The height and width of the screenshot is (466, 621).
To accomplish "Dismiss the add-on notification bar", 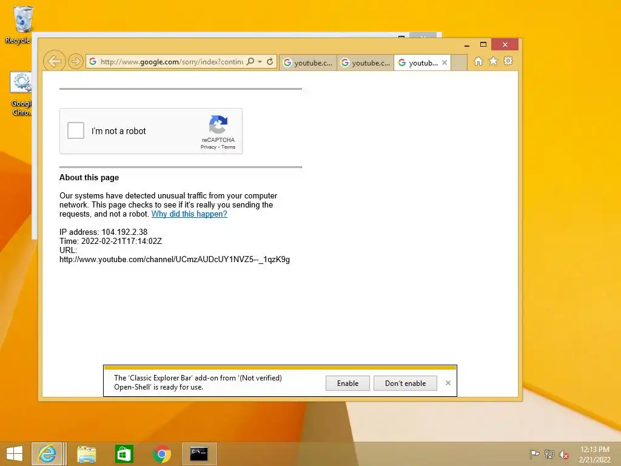I will (448, 383).
